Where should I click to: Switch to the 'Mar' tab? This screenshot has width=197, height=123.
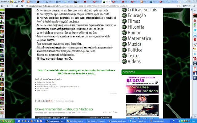154,2
